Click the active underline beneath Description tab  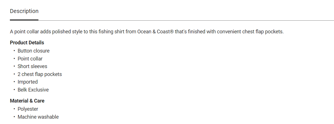tap(24, 20)
